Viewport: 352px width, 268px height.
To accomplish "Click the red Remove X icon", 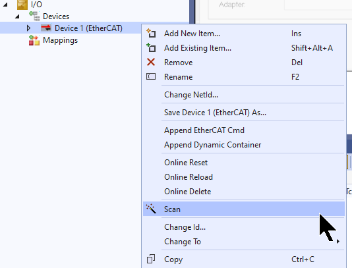I will (151, 62).
